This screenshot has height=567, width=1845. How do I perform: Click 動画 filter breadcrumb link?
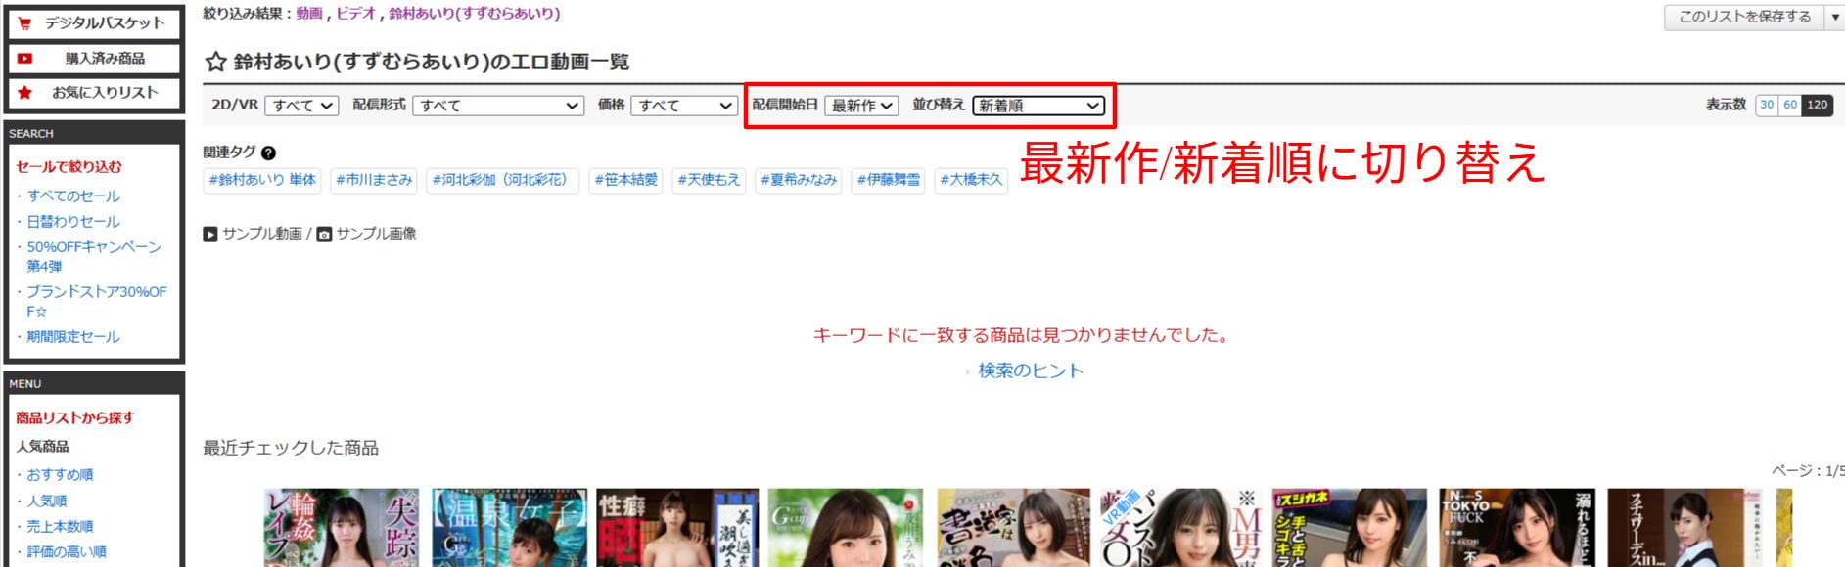(x=309, y=14)
